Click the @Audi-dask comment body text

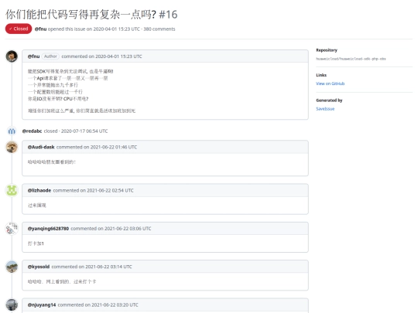tap(52, 162)
